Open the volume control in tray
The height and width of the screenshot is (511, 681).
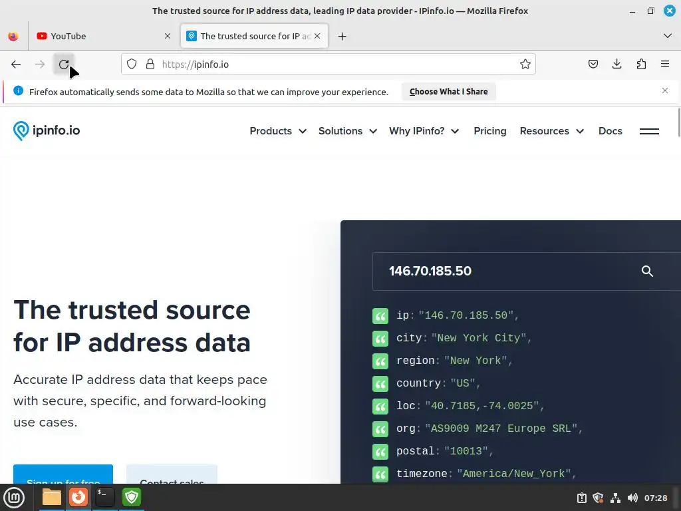tap(632, 498)
